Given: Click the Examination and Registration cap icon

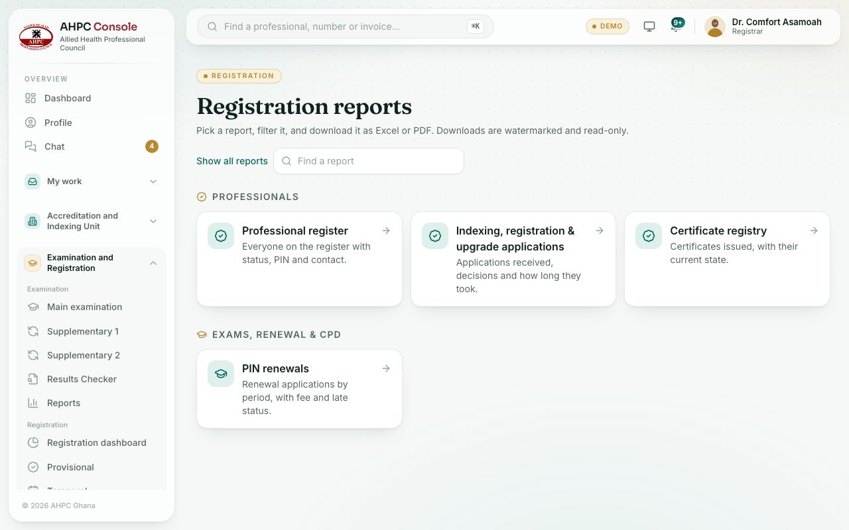Looking at the screenshot, I should click(33, 263).
